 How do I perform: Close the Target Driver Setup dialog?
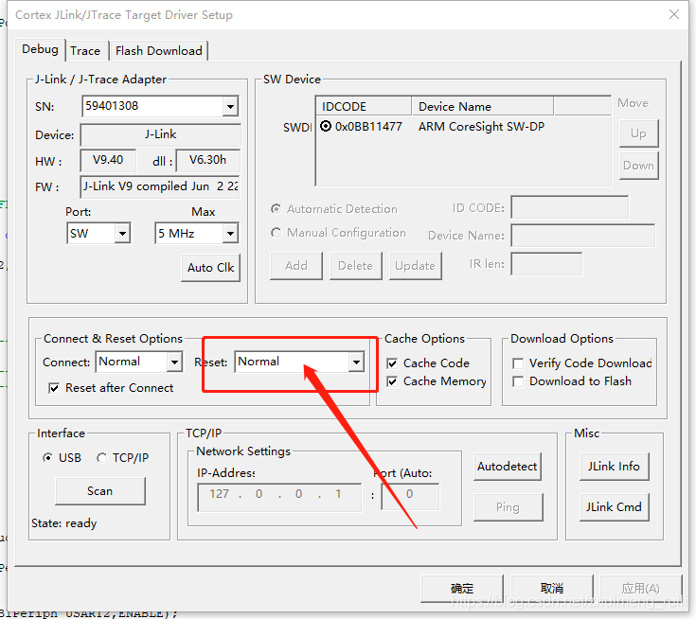pos(674,14)
